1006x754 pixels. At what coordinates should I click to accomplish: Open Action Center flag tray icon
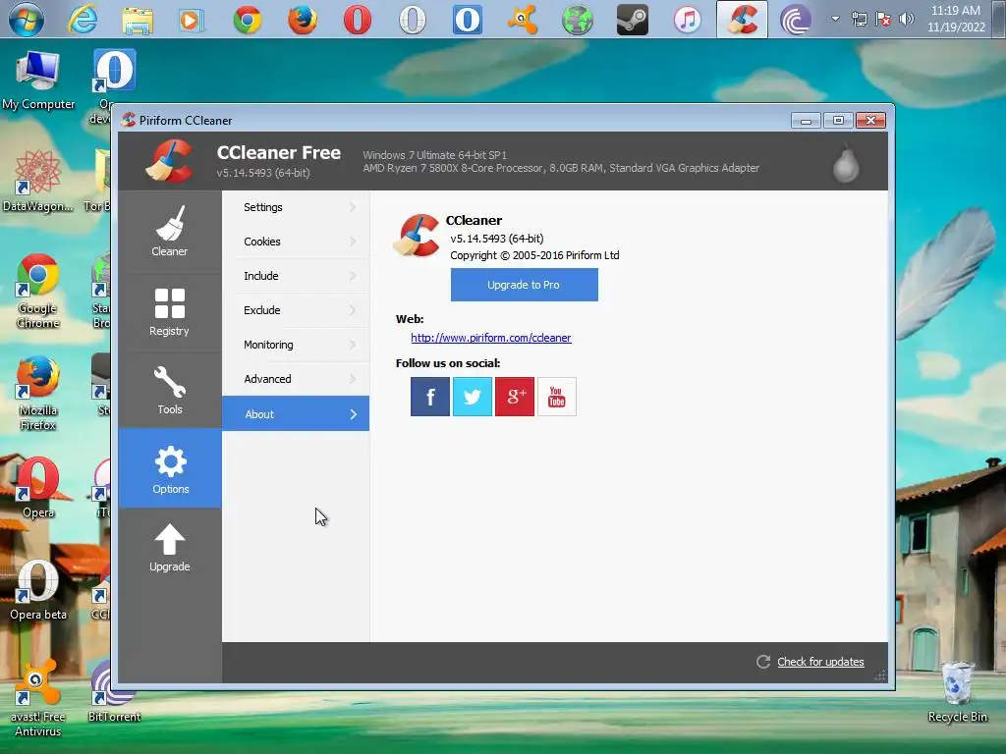coord(883,19)
